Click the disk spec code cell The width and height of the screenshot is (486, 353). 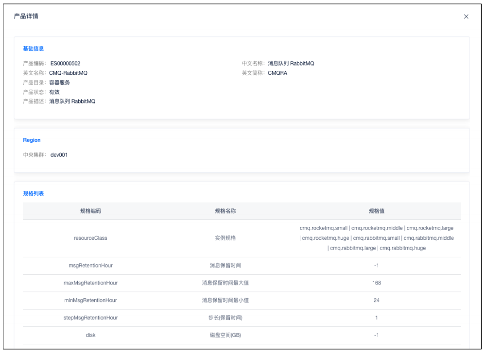click(90, 335)
